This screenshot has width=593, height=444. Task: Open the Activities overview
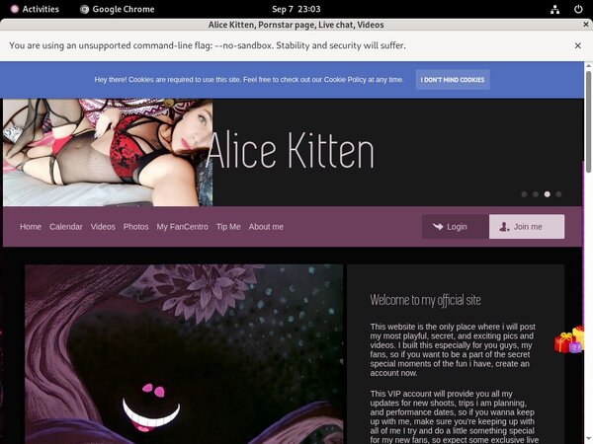click(32, 9)
